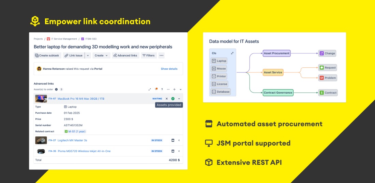Click the X icon on MacBook Pro row
375x183 pixels.
tap(167, 99)
